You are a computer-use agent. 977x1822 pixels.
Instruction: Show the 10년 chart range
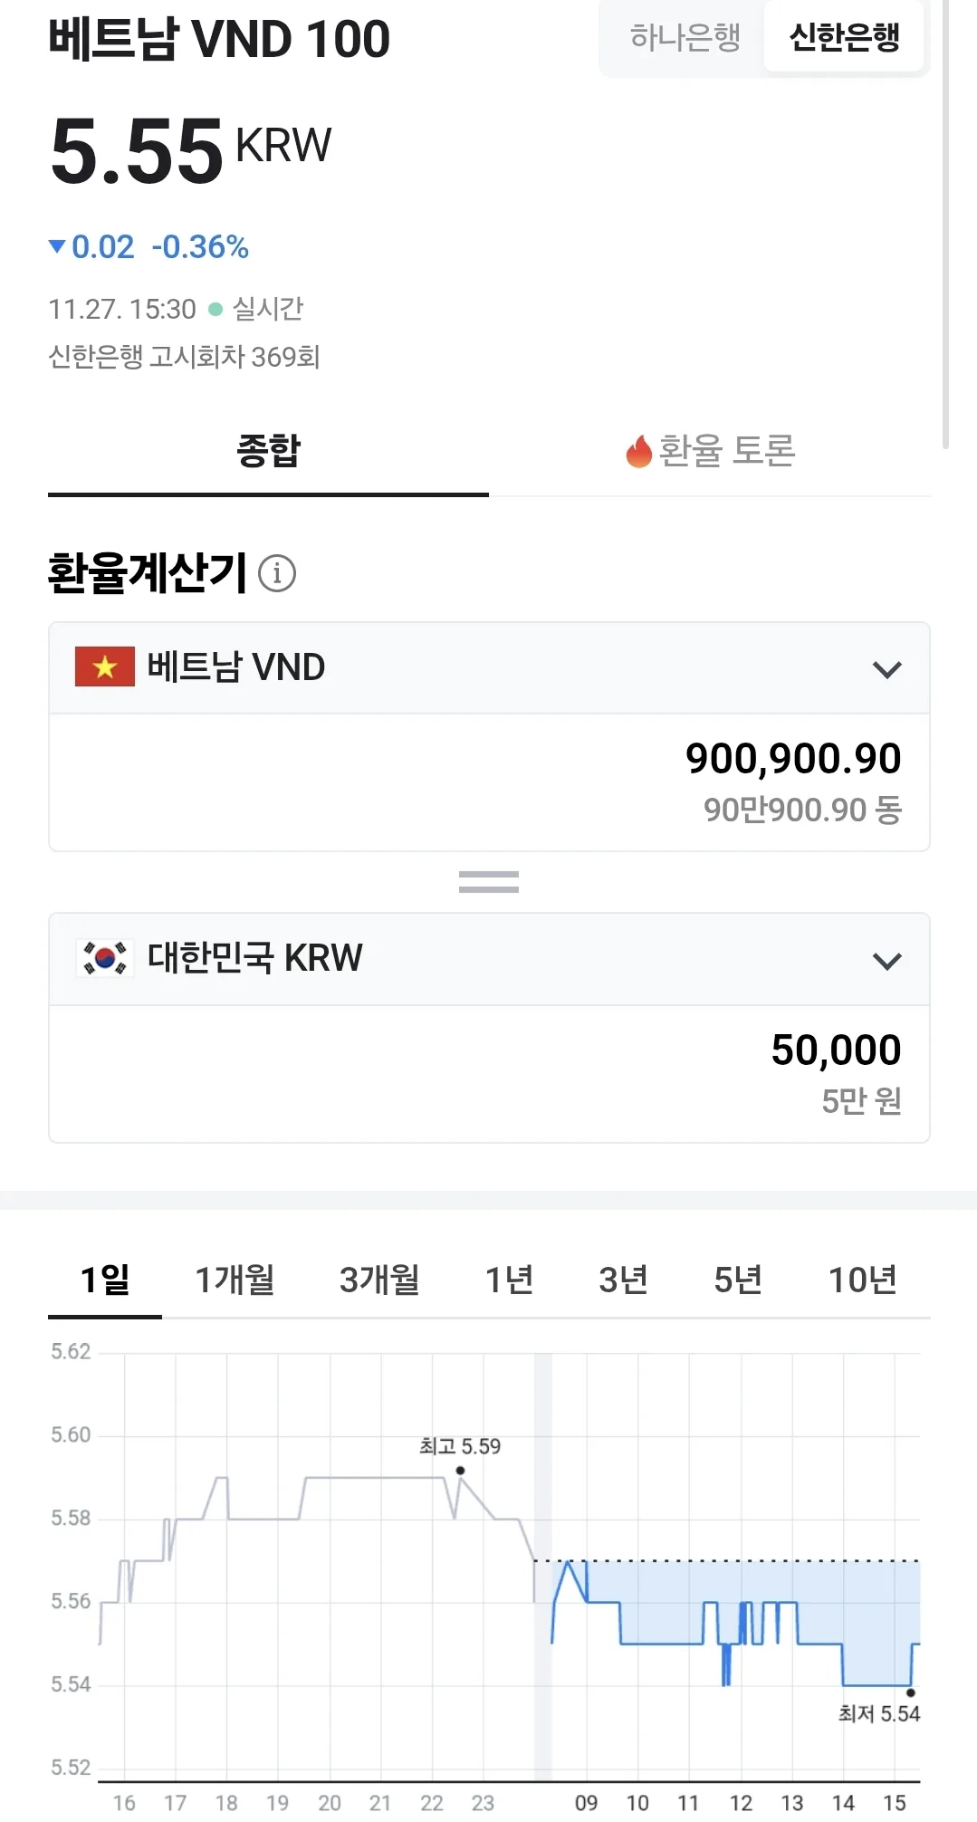pos(862,1280)
